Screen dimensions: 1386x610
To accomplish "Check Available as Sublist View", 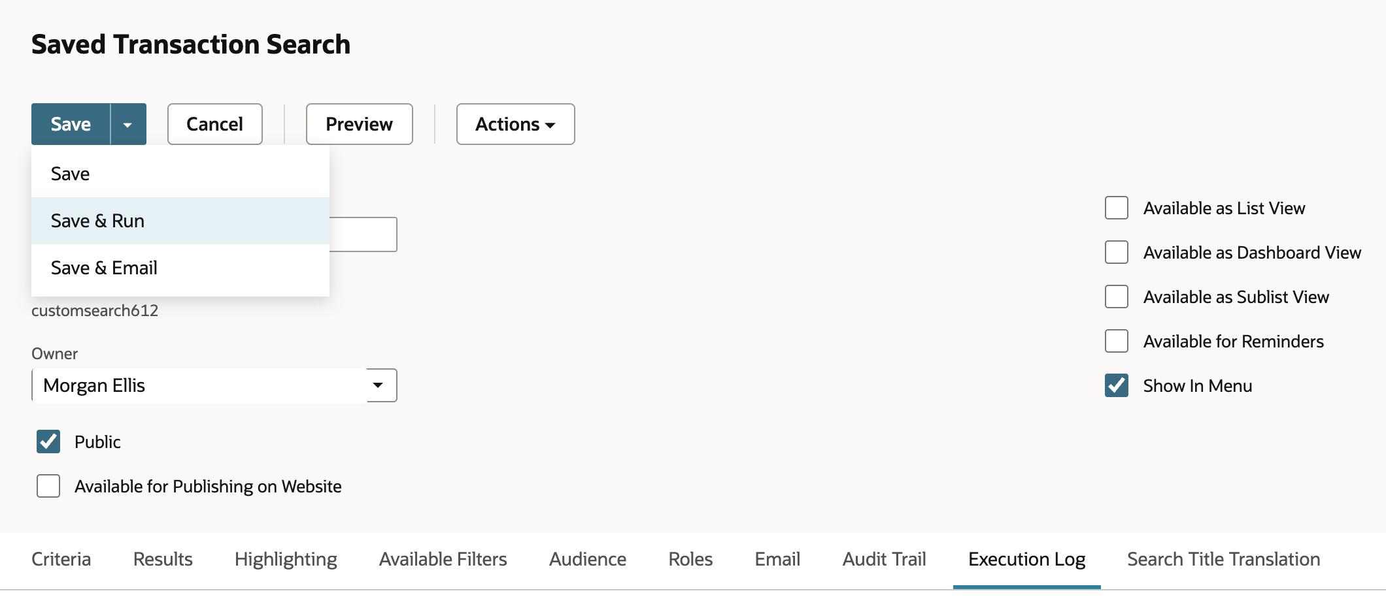I will (x=1117, y=297).
